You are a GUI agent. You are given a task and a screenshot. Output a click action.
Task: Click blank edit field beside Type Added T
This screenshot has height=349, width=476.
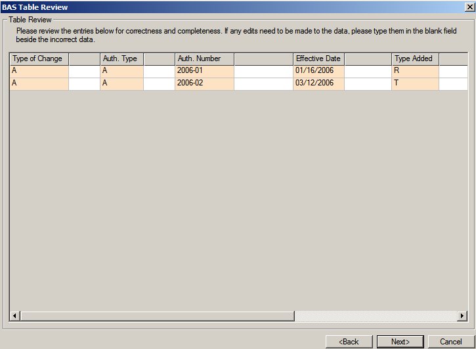click(453, 84)
